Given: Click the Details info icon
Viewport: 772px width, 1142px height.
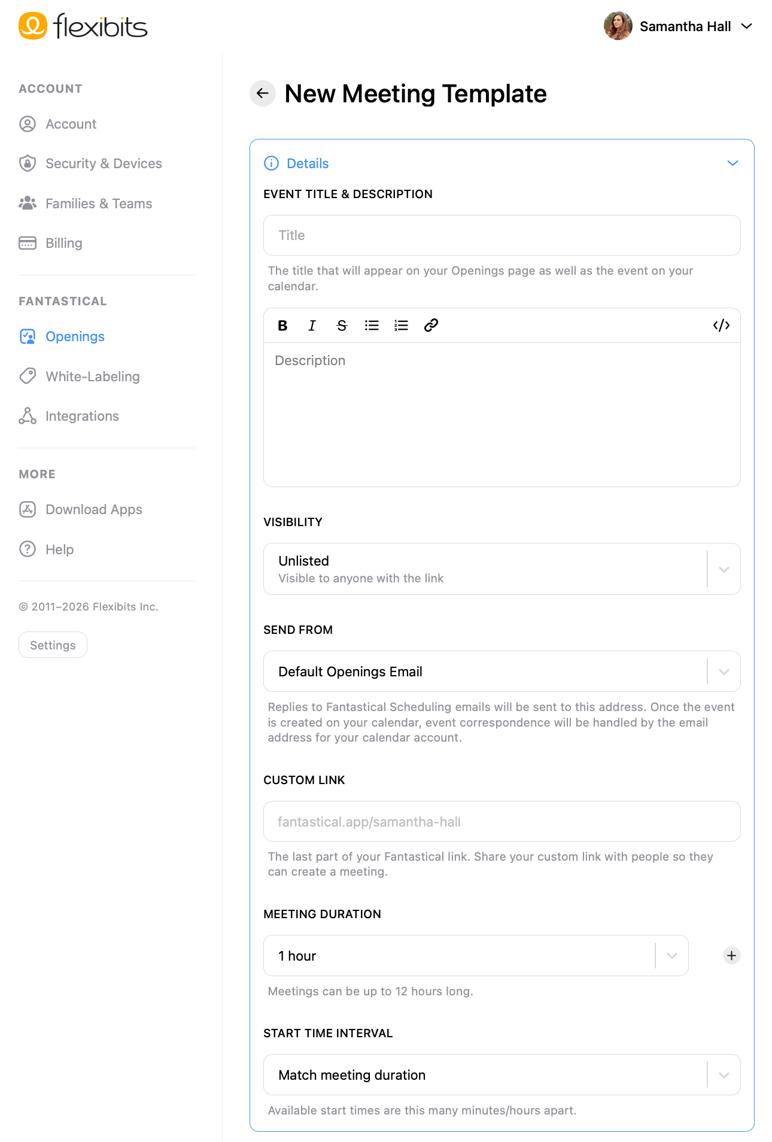Looking at the screenshot, I should pyautogui.click(x=271, y=163).
